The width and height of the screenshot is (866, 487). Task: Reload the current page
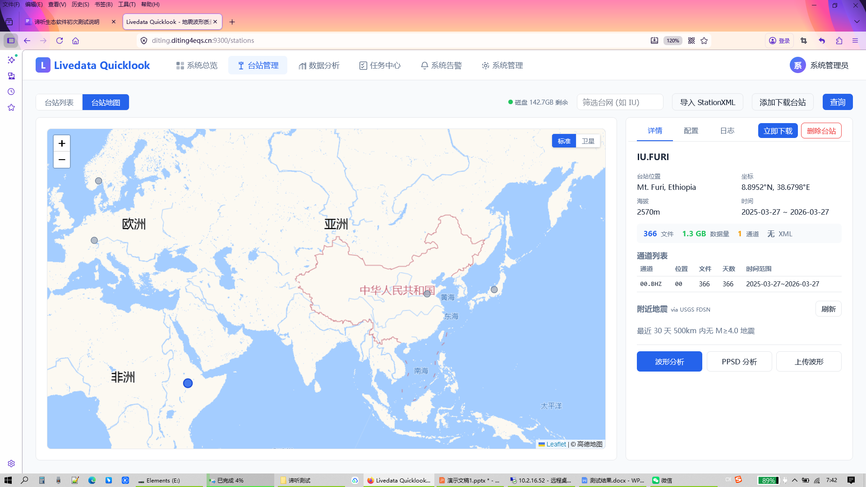pos(60,41)
